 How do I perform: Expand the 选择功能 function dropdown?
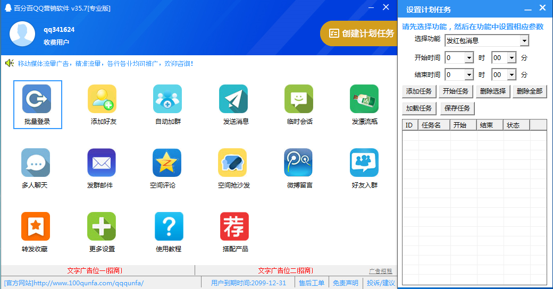524,41
